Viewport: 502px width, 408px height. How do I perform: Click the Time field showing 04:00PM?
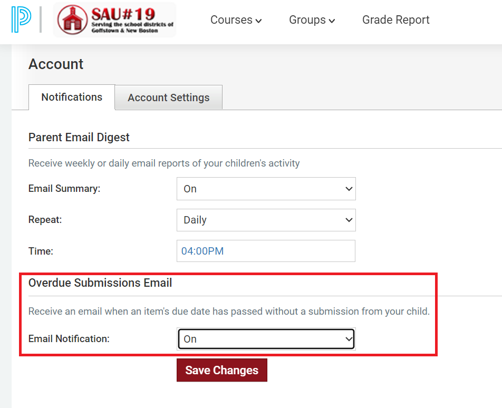[266, 251]
